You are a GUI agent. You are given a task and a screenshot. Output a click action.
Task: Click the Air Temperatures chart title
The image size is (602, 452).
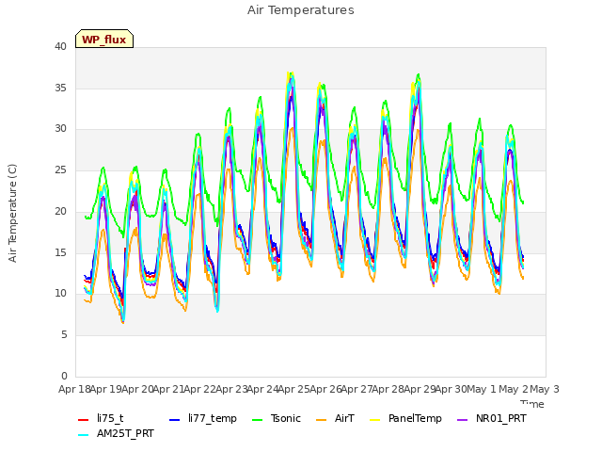(301, 10)
